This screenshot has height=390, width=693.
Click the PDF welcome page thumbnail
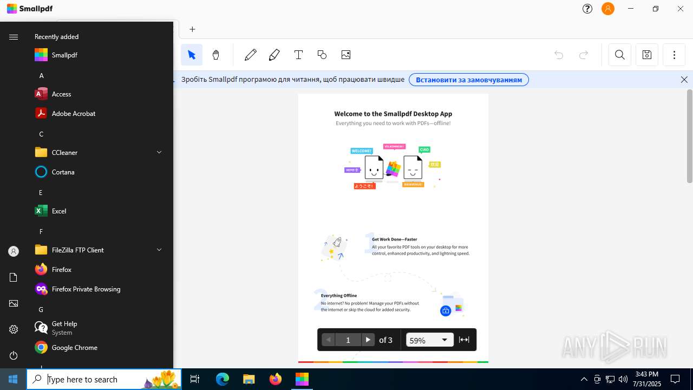(x=393, y=227)
